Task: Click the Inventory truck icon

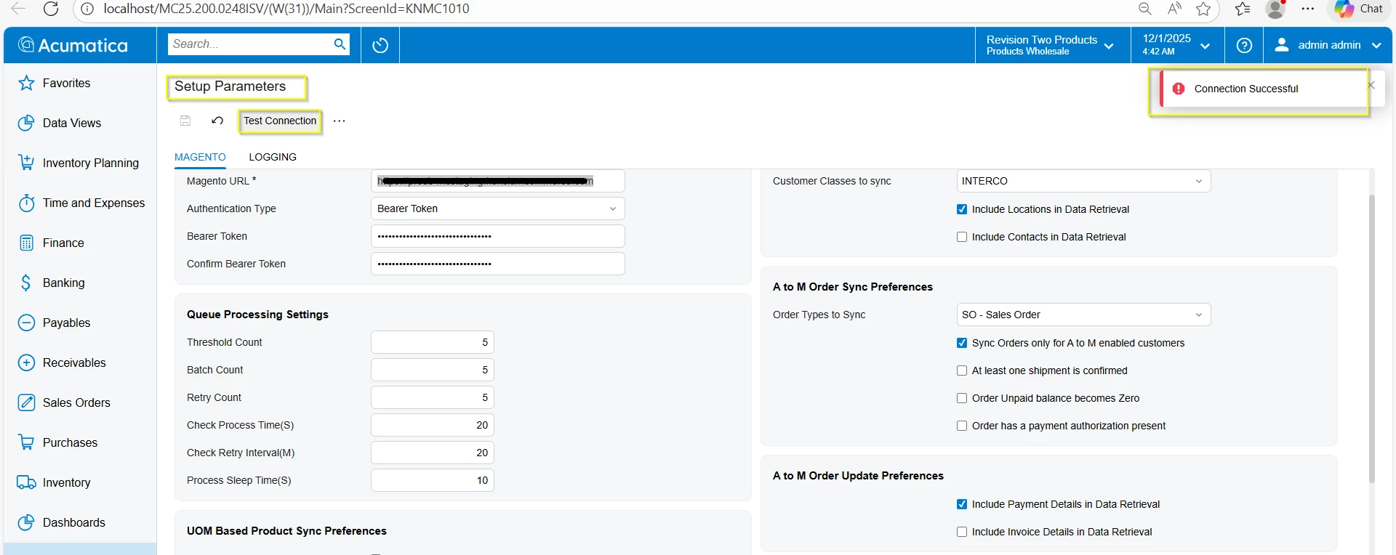Action: [x=26, y=482]
